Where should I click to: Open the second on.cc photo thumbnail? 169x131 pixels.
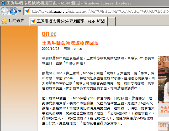(x=163, y=126)
